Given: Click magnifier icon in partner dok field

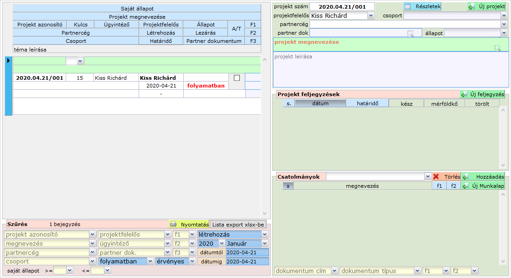Looking at the screenshot, I should [411, 33].
